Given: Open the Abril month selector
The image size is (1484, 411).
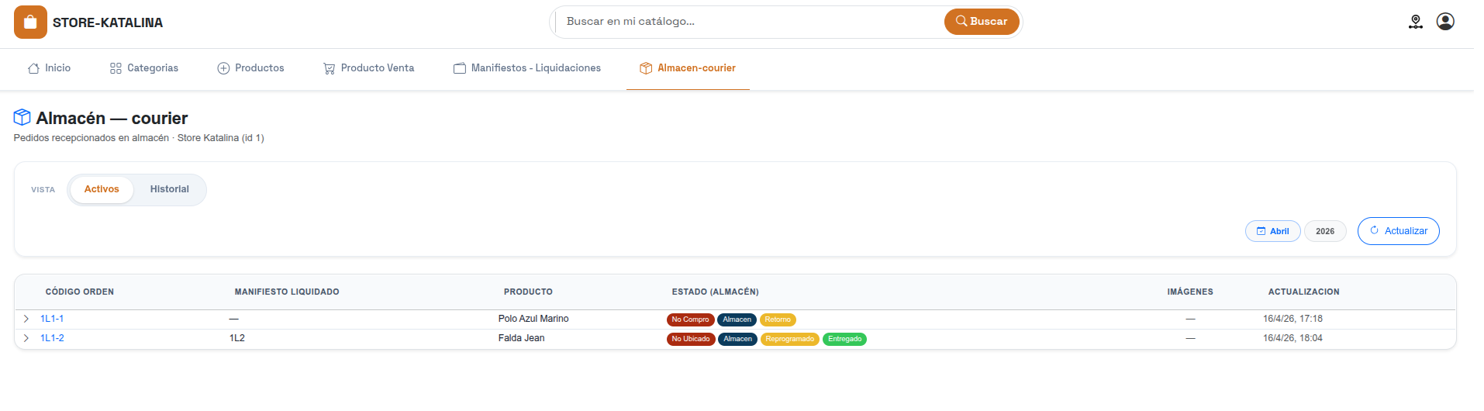Looking at the screenshot, I should (x=1272, y=231).
